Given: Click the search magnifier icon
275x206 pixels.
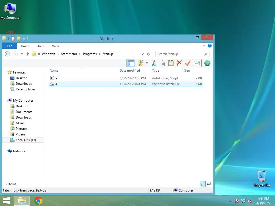Looking at the screenshot, I should [x=206, y=54].
